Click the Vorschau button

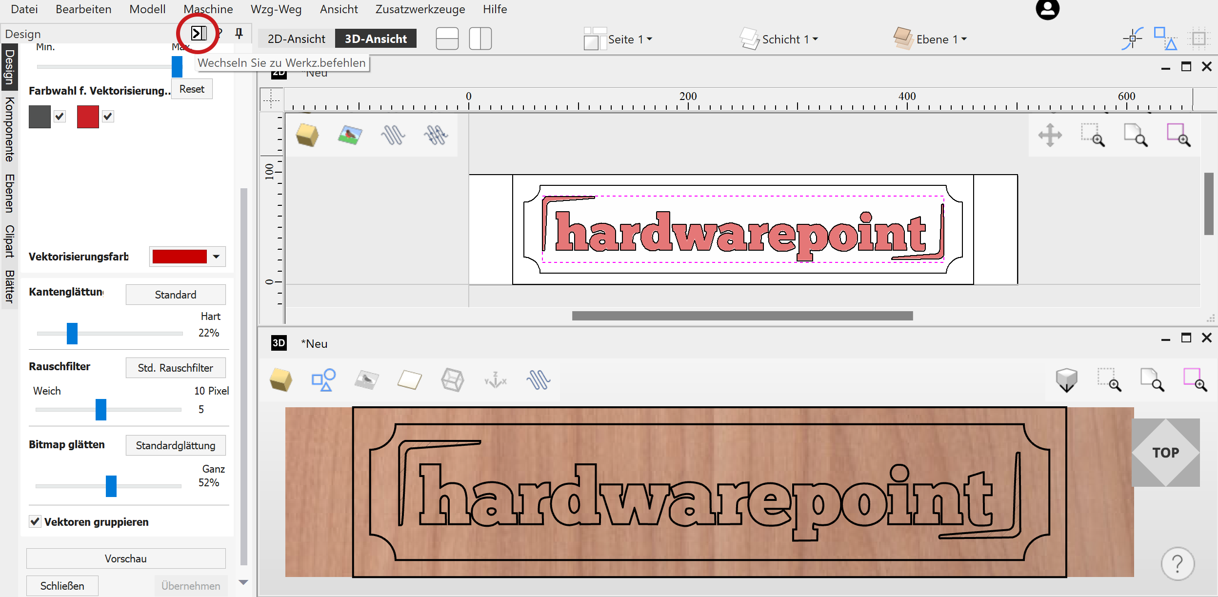point(126,558)
